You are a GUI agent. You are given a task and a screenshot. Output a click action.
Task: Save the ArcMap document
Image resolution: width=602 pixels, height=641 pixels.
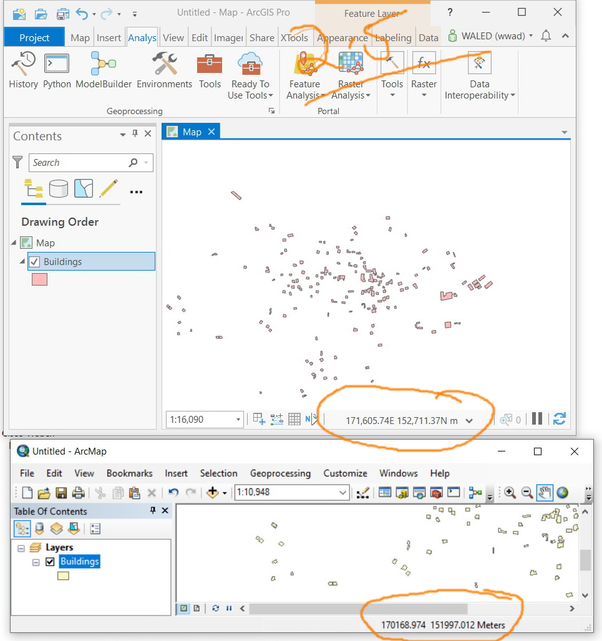coord(61,493)
